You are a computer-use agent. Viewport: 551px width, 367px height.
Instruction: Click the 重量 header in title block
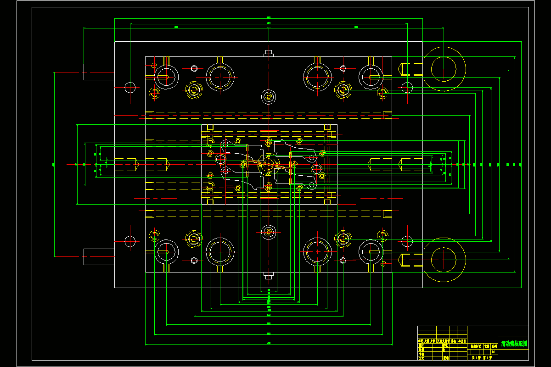click(487, 346)
